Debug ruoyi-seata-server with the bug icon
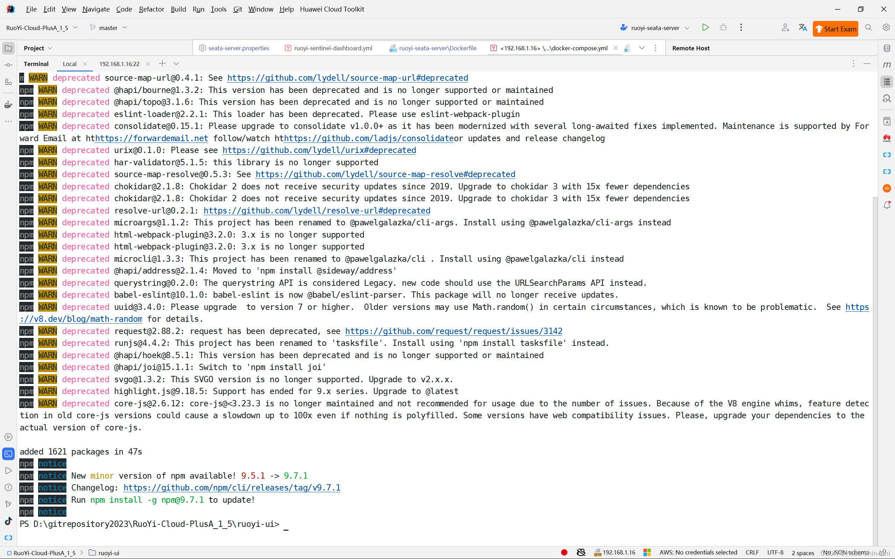 click(723, 28)
